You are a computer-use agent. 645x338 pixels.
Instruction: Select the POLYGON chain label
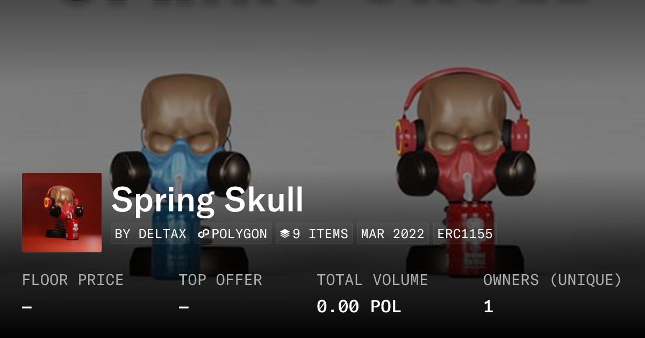point(239,234)
